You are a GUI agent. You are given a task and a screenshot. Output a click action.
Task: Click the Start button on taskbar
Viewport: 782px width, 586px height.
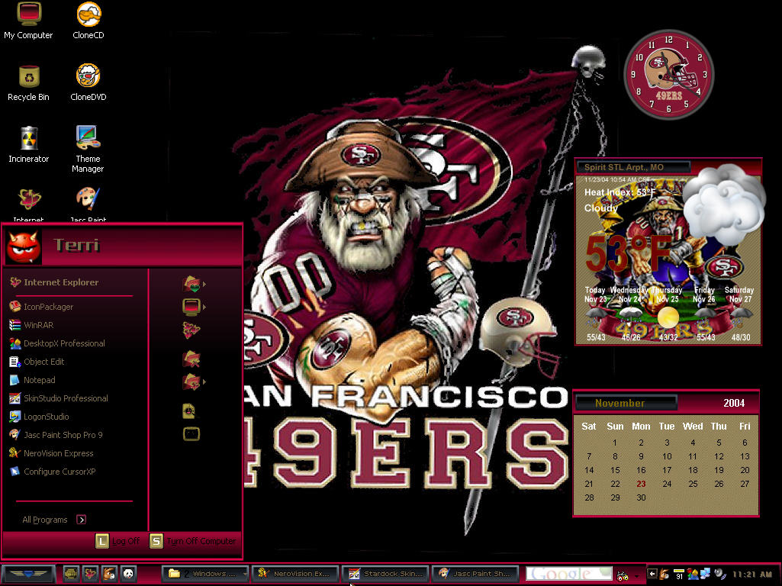tap(28, 574)
